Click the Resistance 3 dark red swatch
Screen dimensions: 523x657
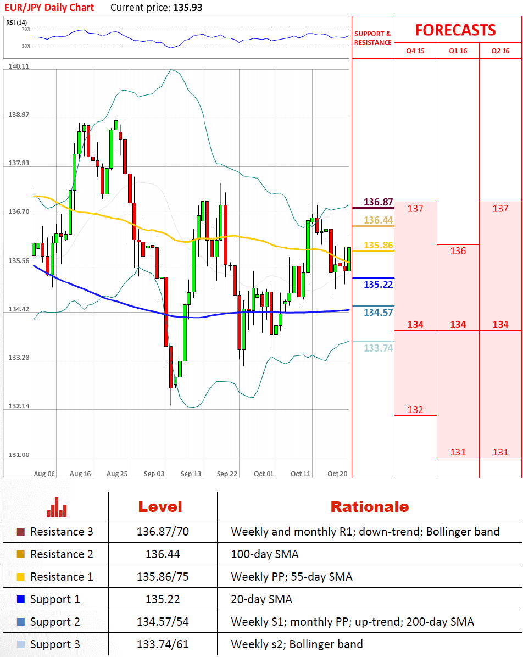tap(20, 532)
